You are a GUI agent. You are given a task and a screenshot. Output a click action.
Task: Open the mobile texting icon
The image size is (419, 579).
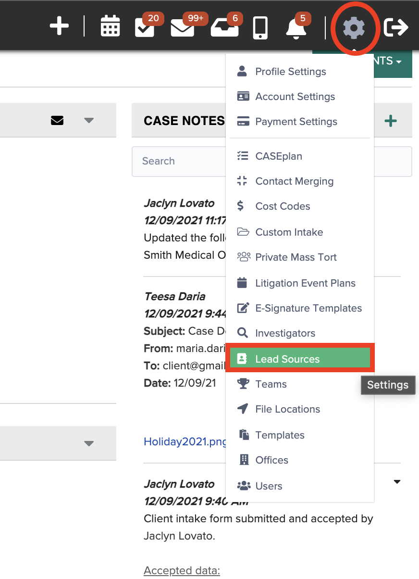pyautogui.click(x=259, y=28)
